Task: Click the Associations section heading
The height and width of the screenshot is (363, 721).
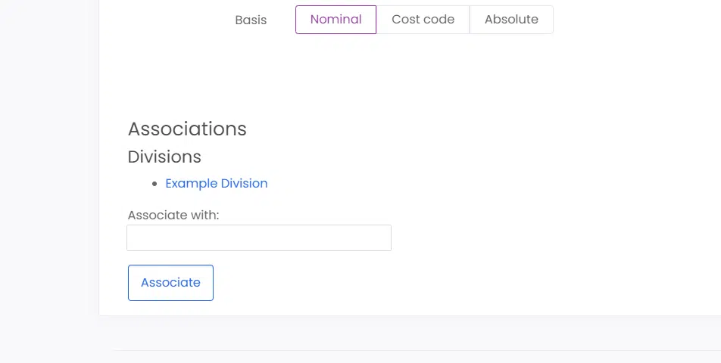Action: pos(187,129)
